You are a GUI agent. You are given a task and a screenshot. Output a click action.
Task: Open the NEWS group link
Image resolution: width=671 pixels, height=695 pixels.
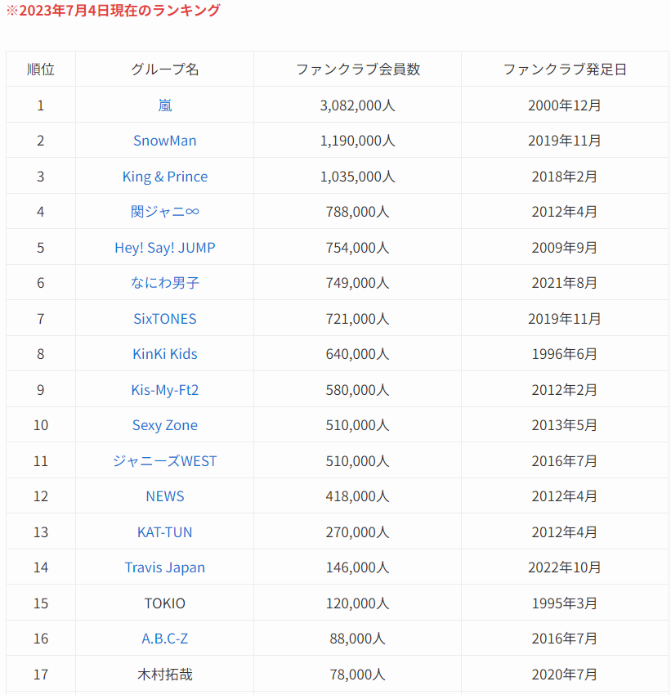click(164, 496)
